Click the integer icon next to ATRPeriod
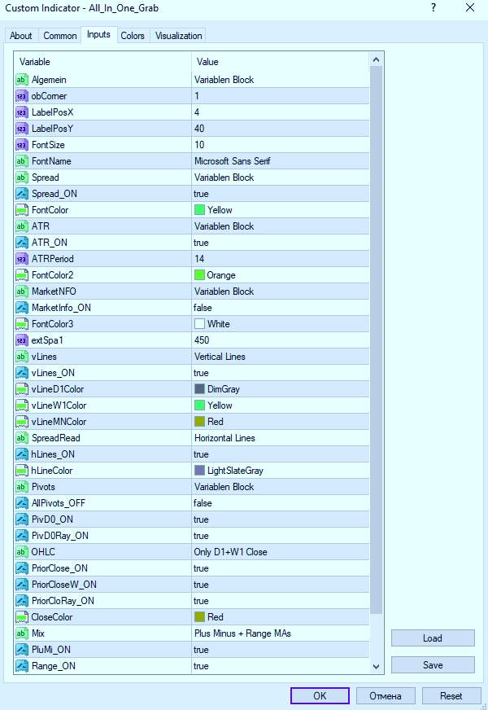Screen dimensions: 488x710 22,259
